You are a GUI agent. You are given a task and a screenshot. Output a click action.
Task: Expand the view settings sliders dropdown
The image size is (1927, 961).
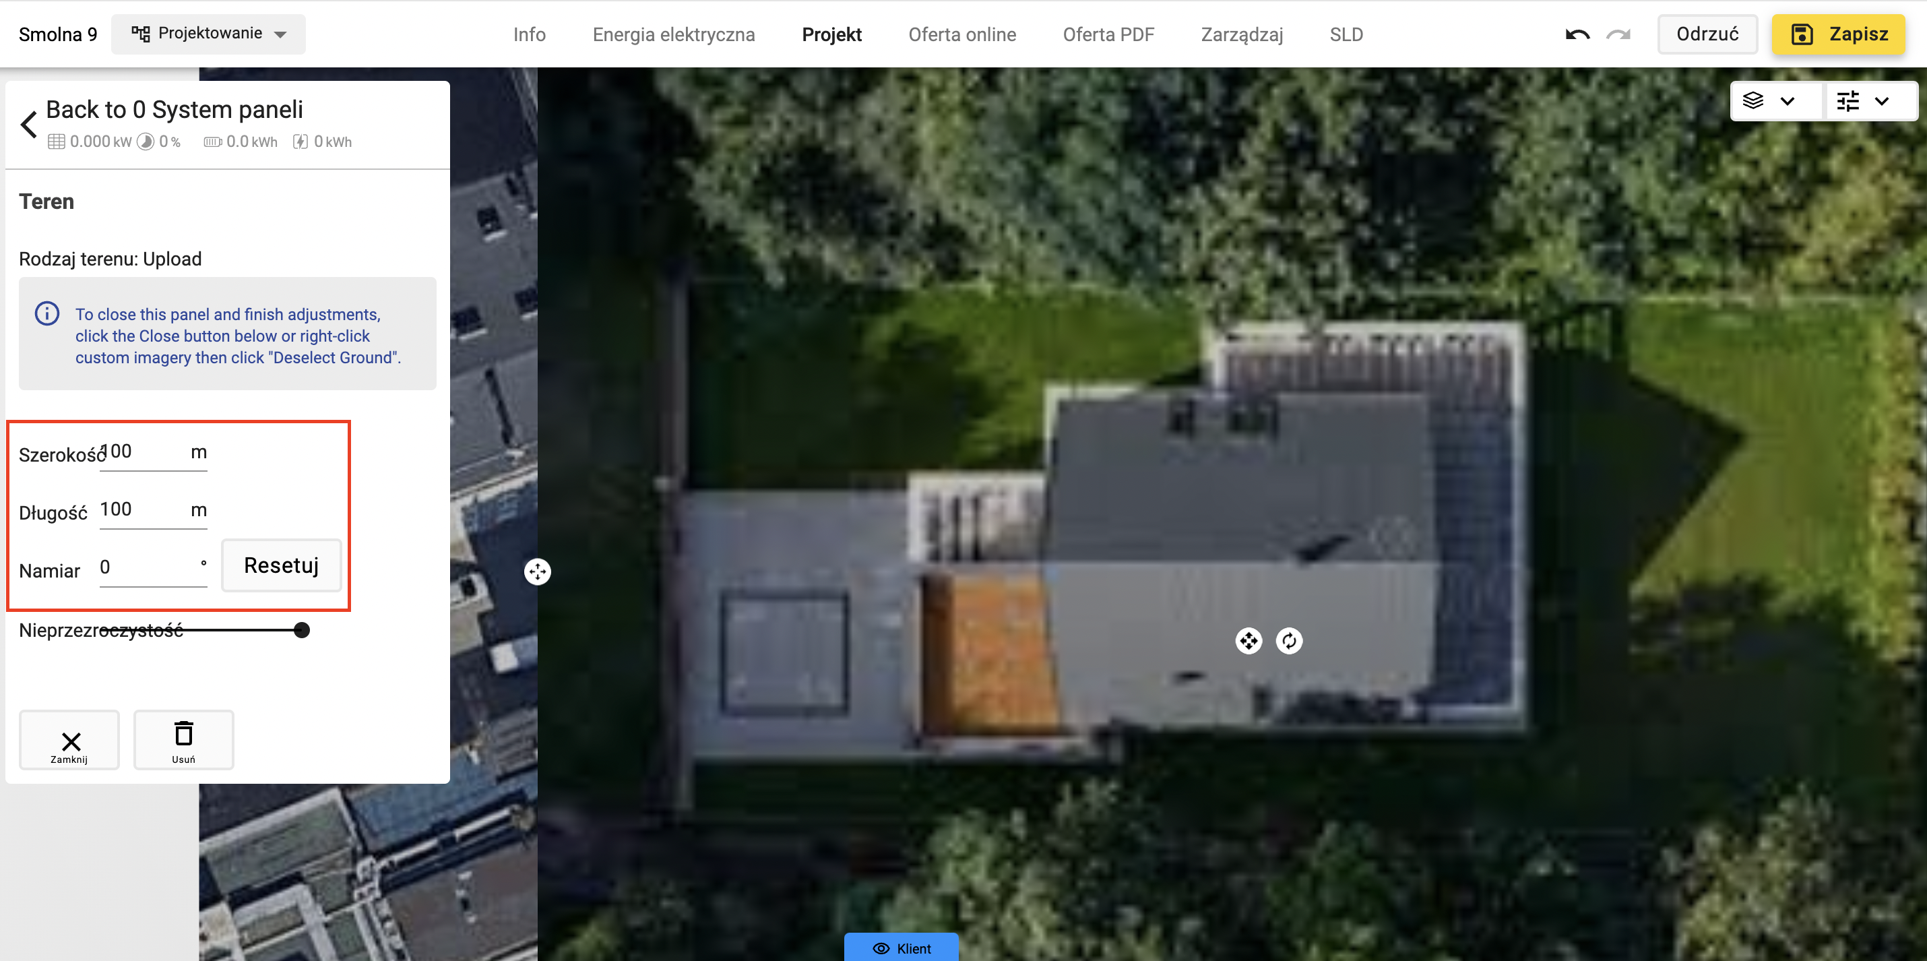(x=1865, y=101)
